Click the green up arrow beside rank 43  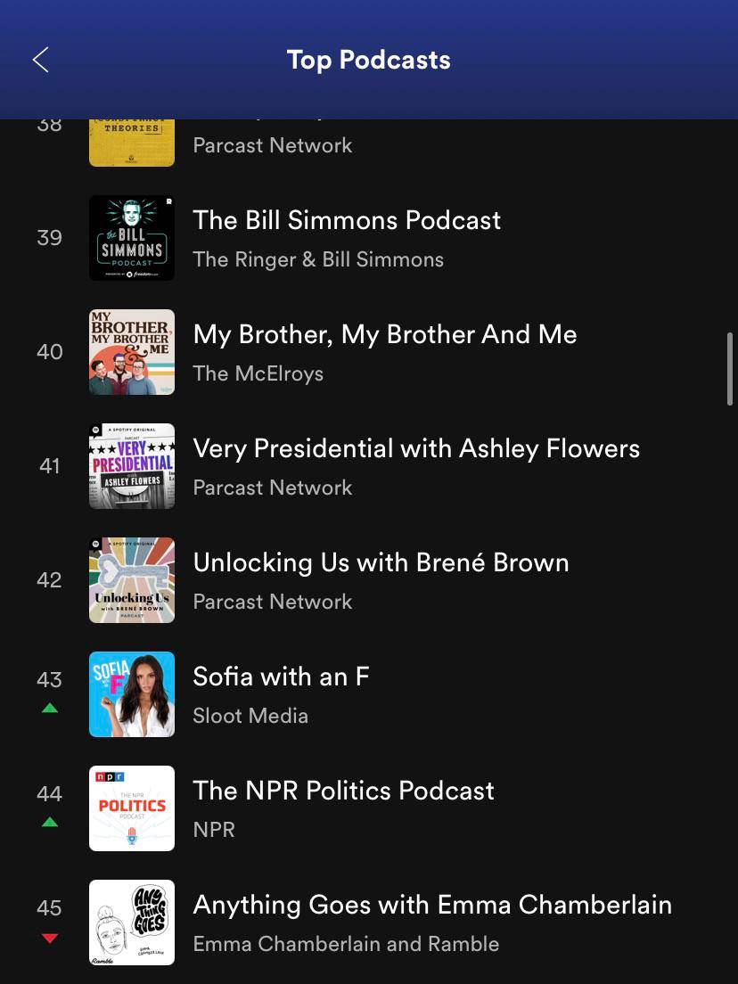[x=50, y=707]
